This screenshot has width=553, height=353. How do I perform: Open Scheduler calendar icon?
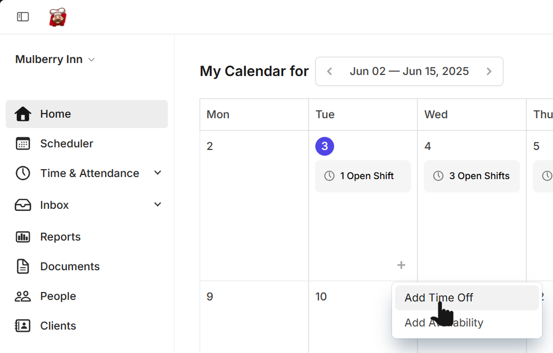point(23,143)
